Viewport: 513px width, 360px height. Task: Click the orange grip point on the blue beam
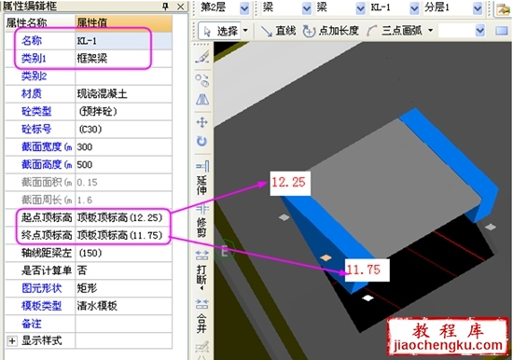pyautogui.click(x=326, y=258)
